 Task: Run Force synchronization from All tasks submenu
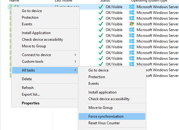(x=112, y=116)
